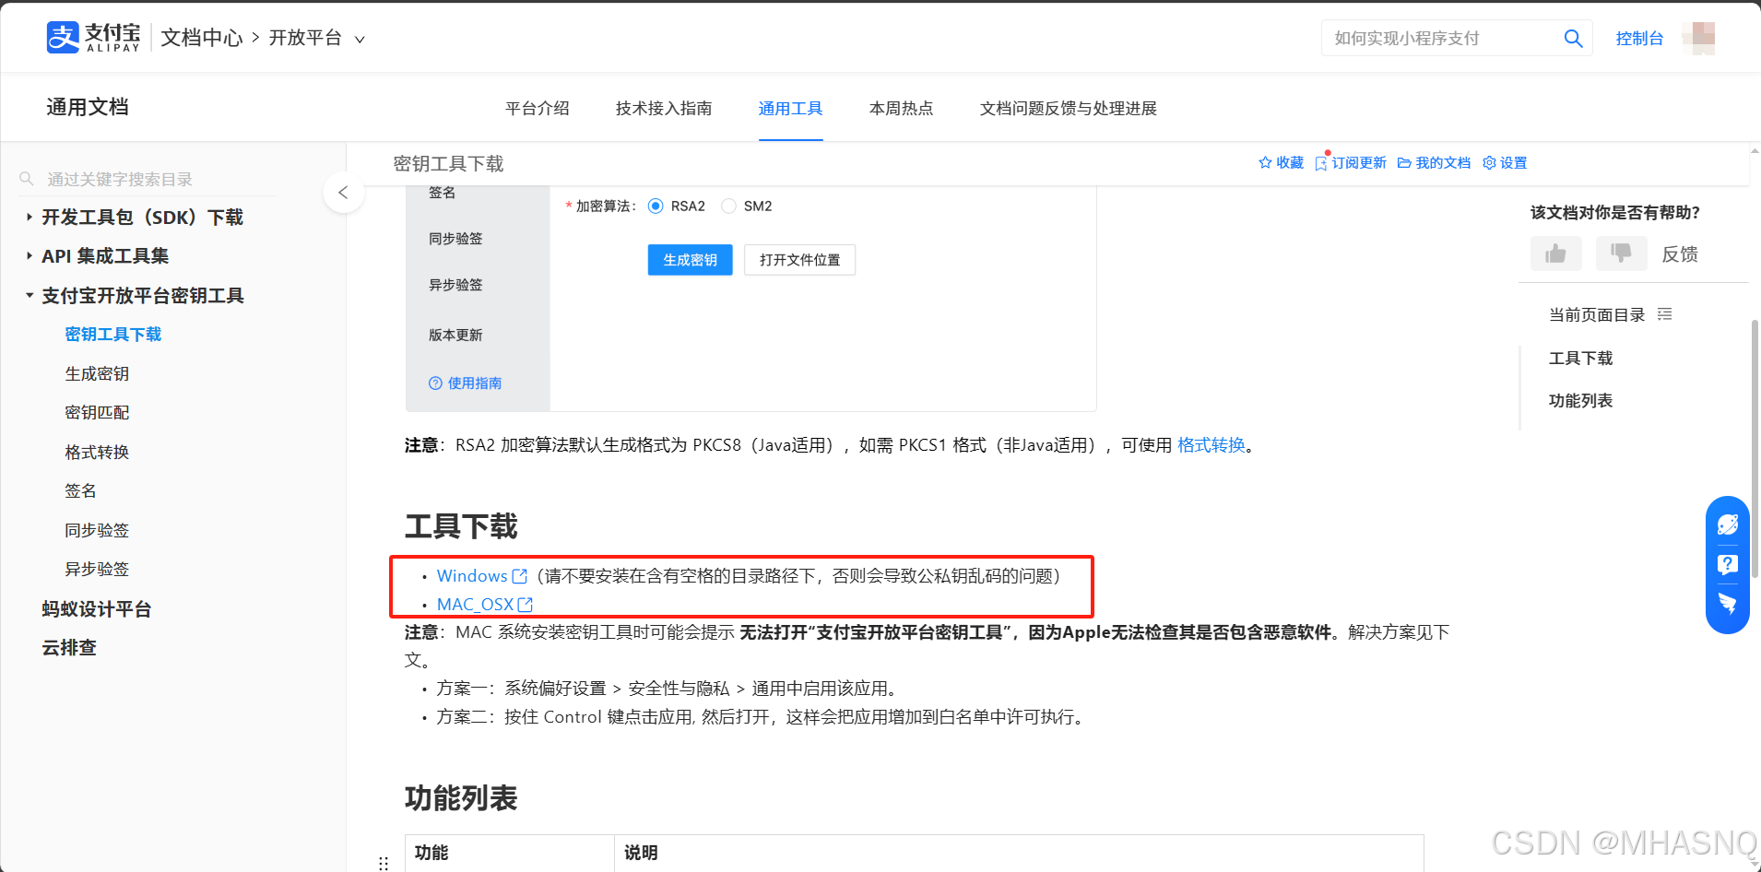Click the search magnifier icon in header
Screen dimensions: 1761x872
click(1573, 39)
